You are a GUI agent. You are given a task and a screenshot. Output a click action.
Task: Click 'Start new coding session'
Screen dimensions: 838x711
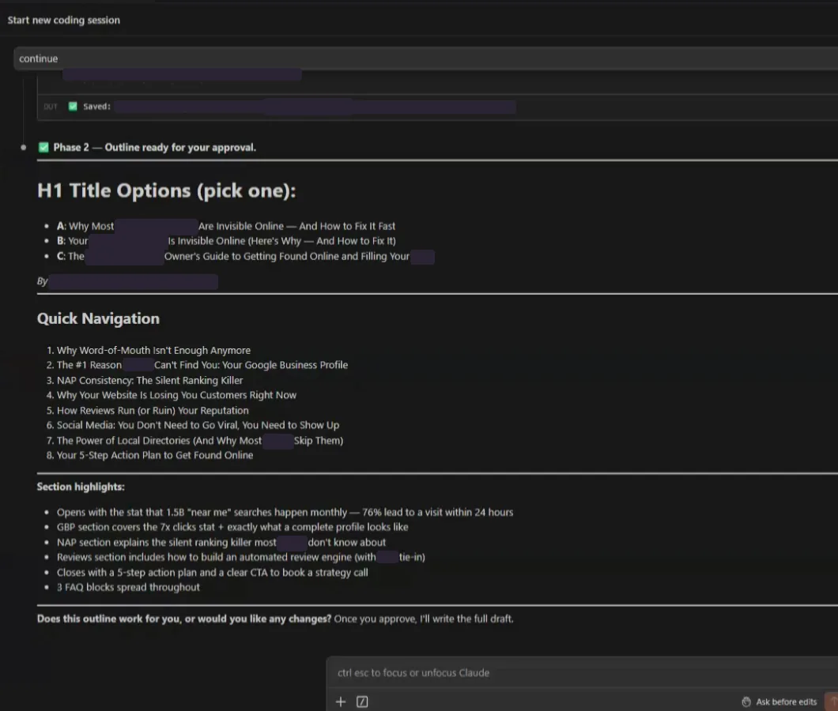[63, 20]
